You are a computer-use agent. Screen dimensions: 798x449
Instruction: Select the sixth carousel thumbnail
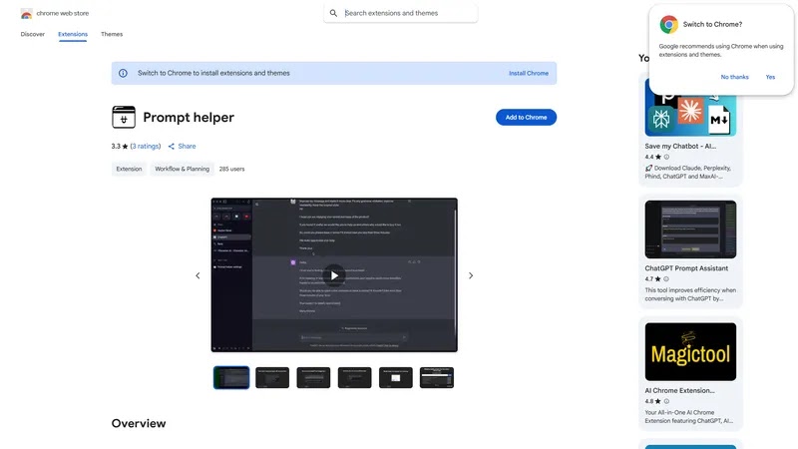[x=437, y=378]
